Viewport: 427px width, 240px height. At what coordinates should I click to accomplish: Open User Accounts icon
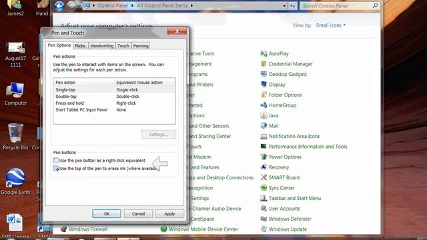click(264, 209)
